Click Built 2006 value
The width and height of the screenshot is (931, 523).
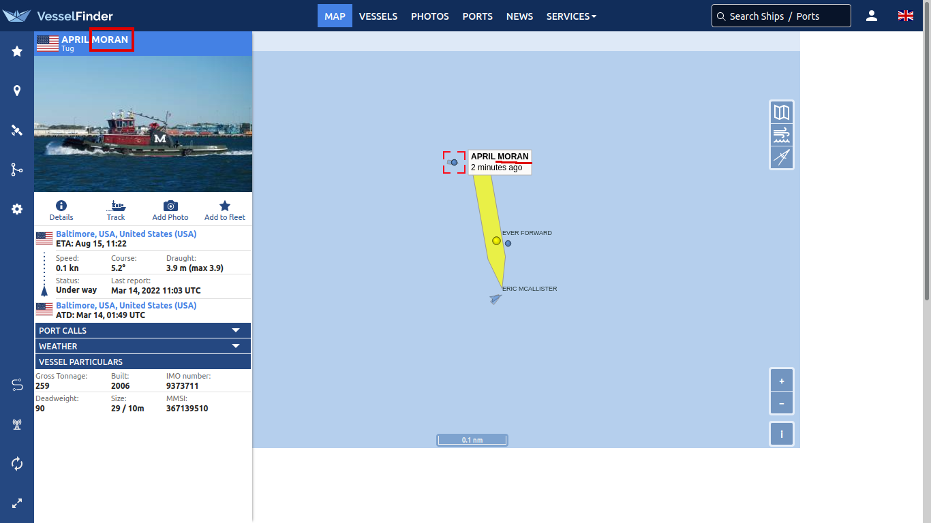[121, 385]
